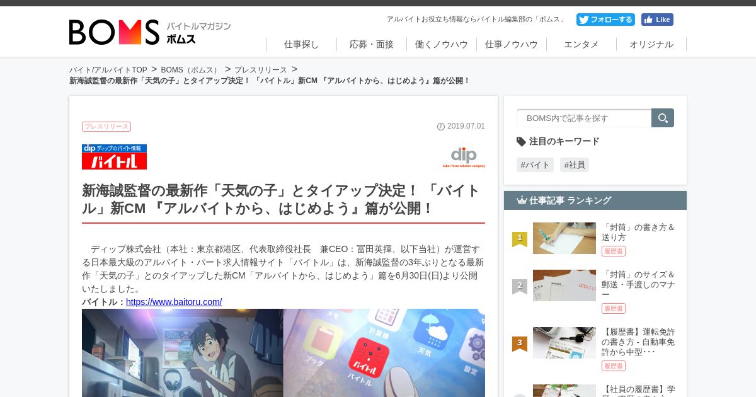Open 【社員の履歴書】 article link

click(638, 390)
